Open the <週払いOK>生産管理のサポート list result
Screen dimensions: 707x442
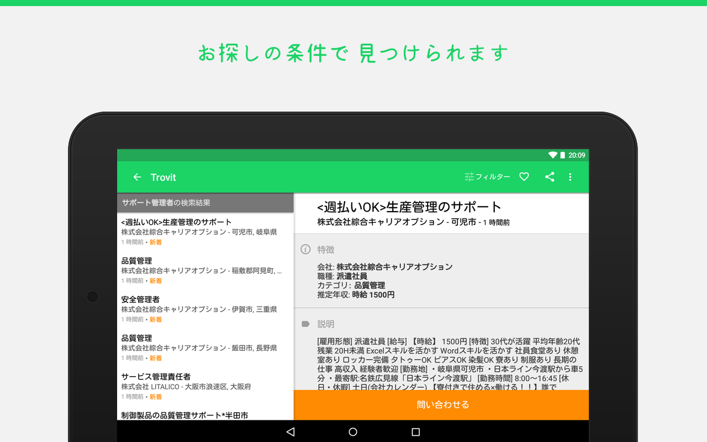pos(205,232)
